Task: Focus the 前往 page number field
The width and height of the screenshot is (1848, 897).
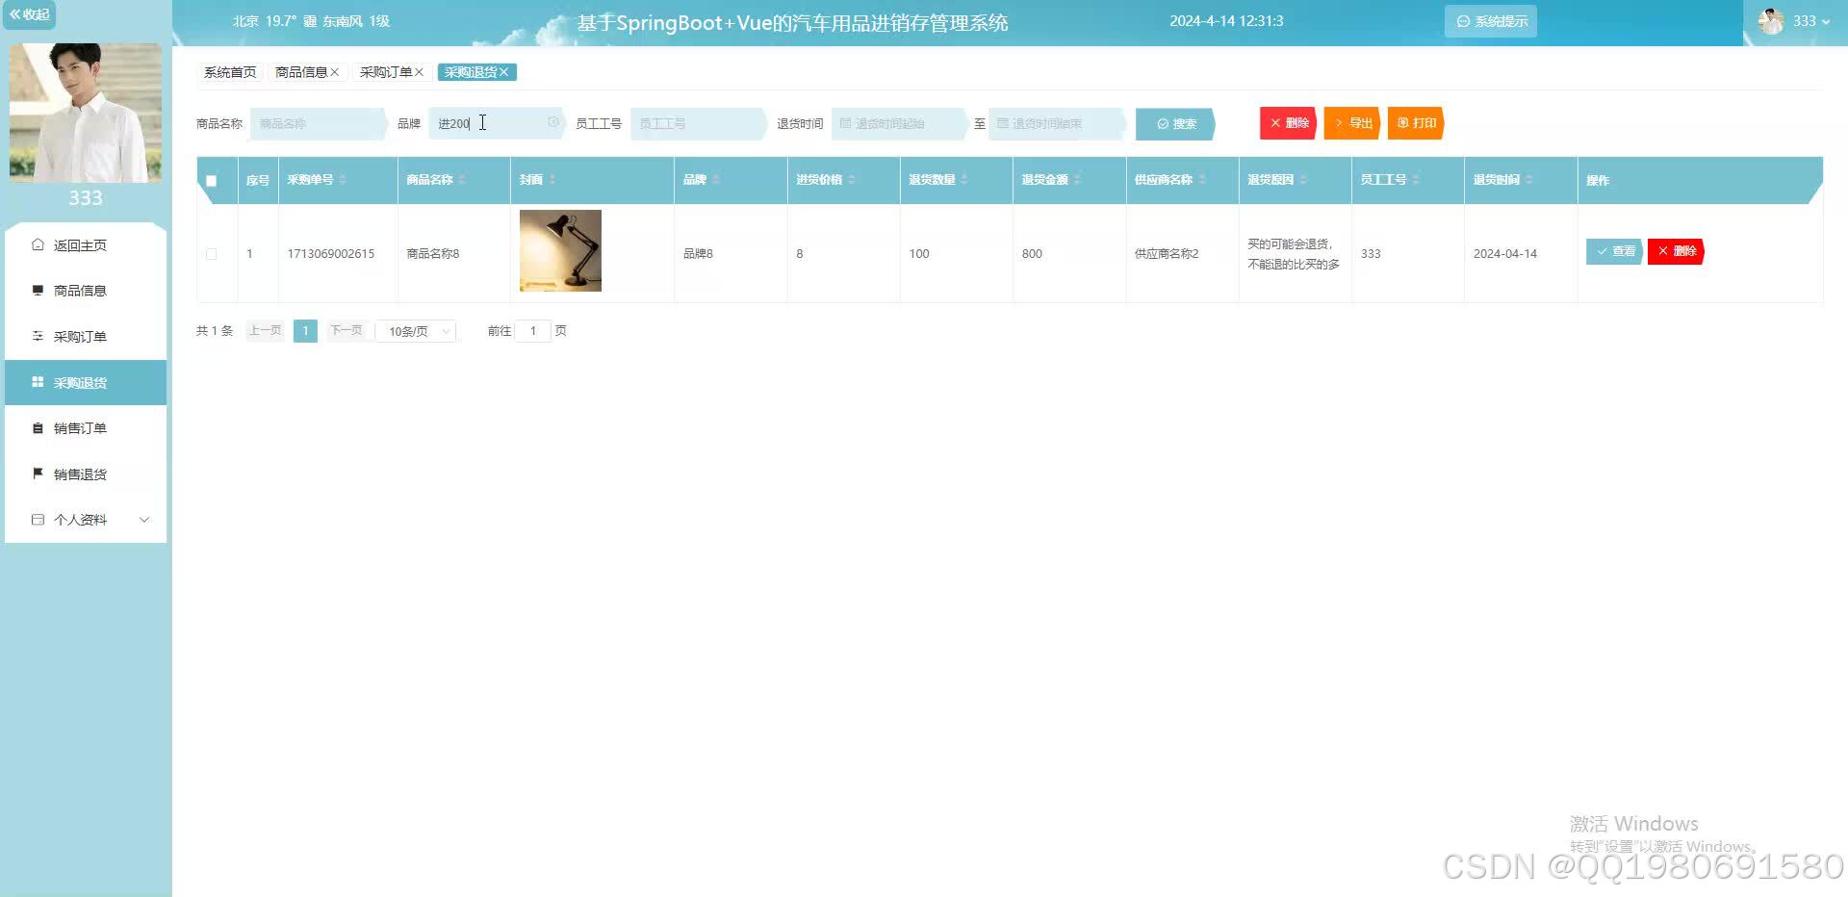Action: pyautogui.click(x=532, y=331)
